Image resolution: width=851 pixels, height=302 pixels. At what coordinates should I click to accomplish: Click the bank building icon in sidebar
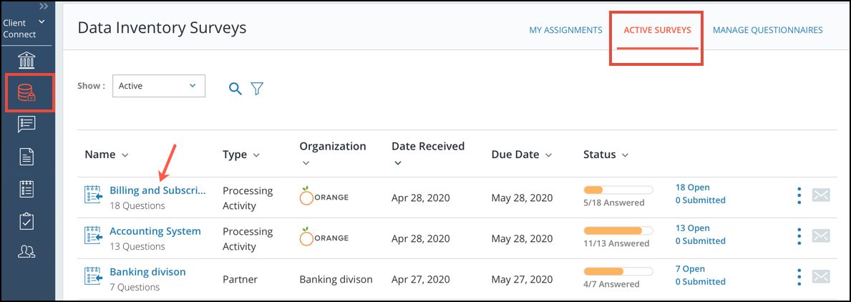coord(26,59)
